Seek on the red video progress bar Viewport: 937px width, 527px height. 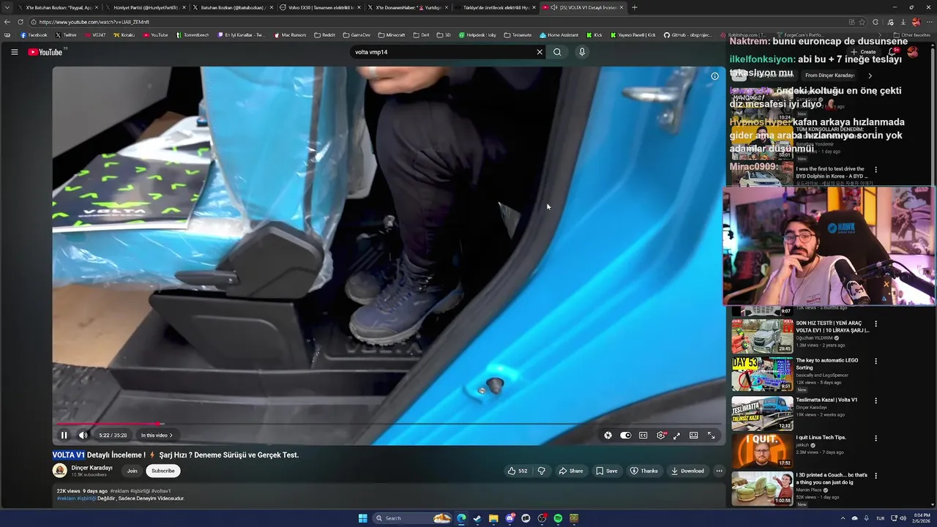[389, 424]
